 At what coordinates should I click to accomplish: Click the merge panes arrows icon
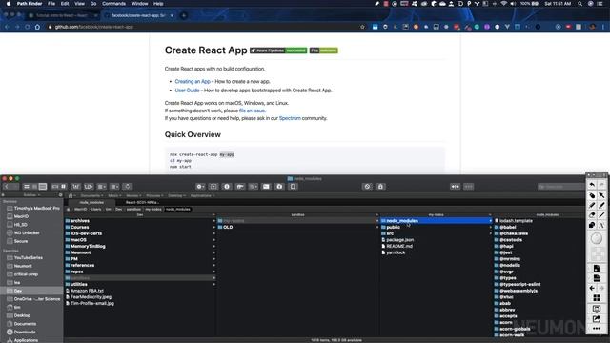[x=455, y=187]
